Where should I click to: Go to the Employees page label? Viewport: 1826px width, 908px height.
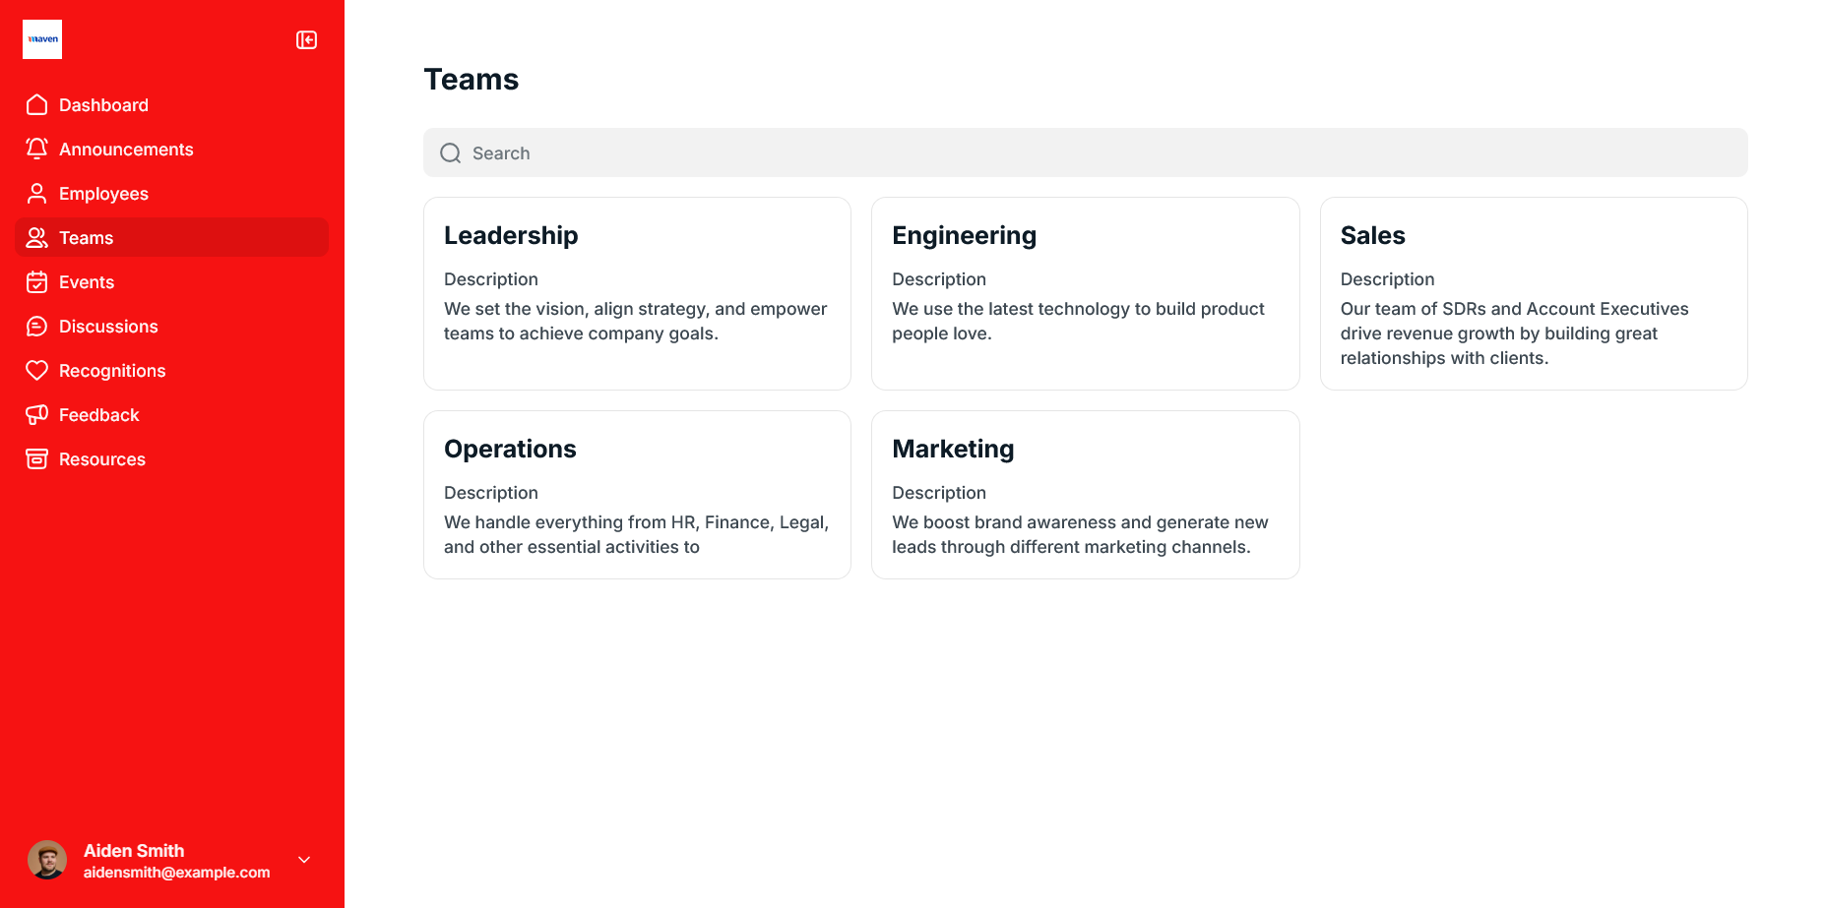(103, 194)
